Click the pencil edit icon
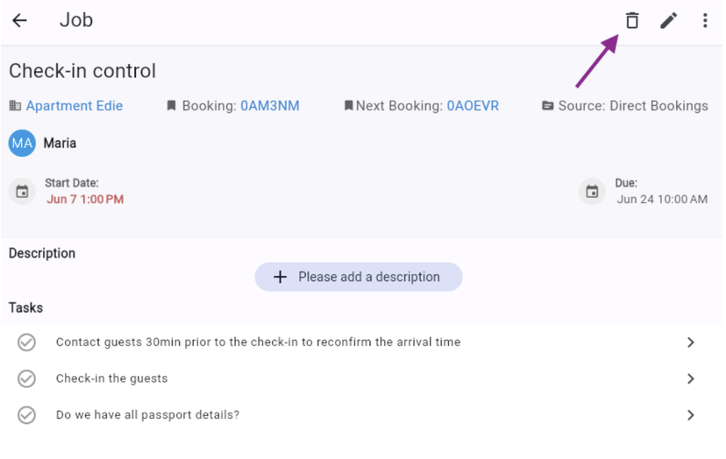The height and width of the screenshot is (459, 726). click(669, 20)
